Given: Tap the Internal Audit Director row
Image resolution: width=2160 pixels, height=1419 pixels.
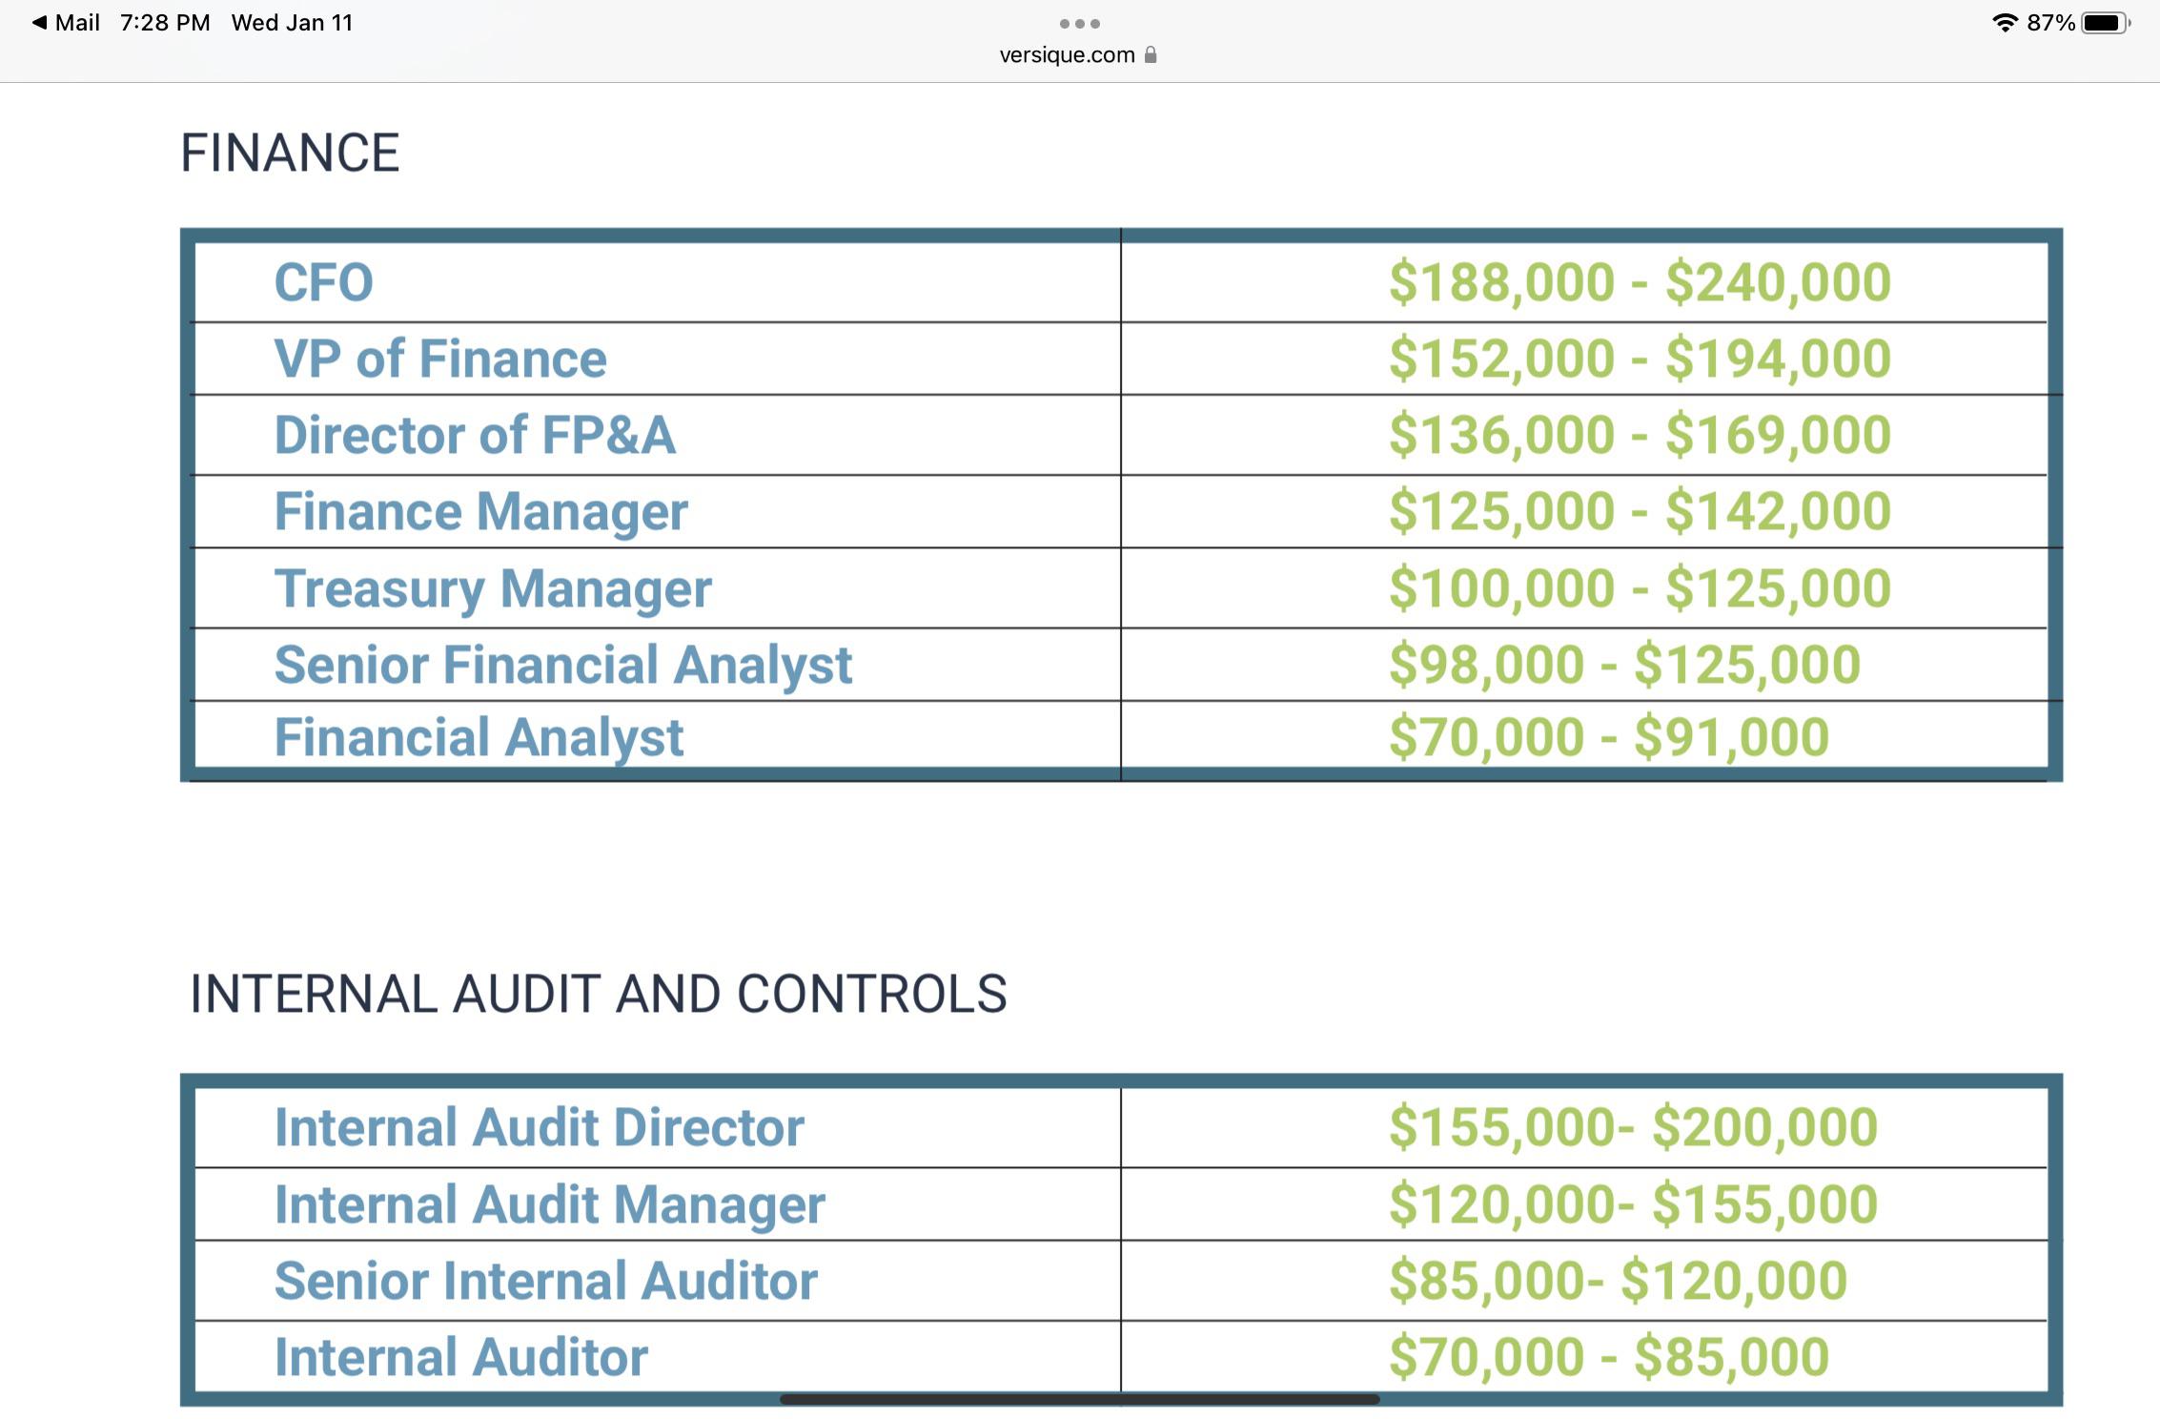Looking at the screenshot, I should click(539, 1127).
